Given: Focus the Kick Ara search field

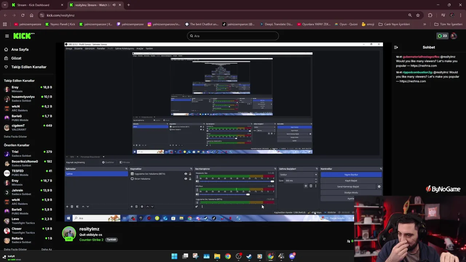Looking at the screenshot, I should (x=233, y=36).
